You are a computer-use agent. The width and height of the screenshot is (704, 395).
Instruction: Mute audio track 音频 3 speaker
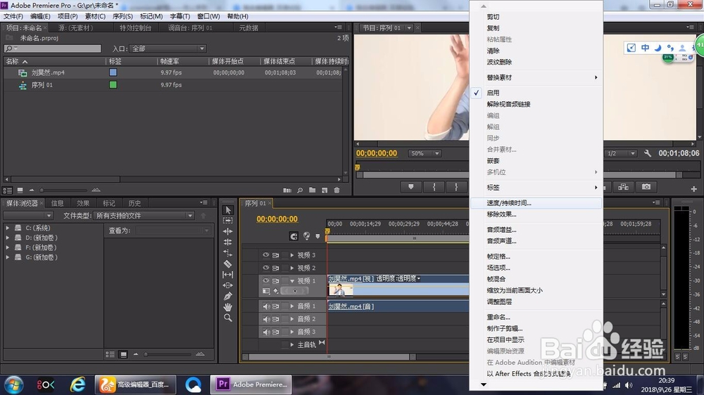point(266,332)
